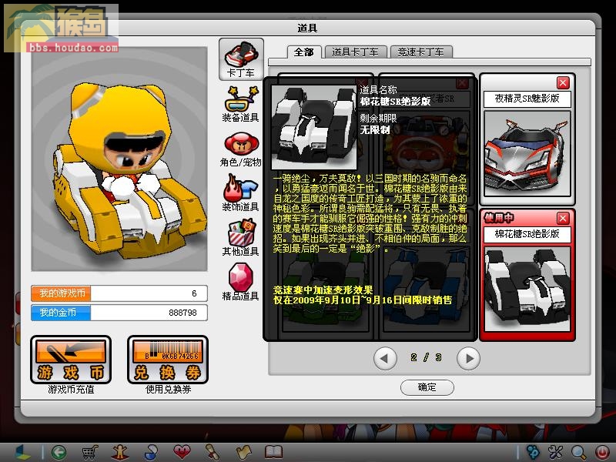Open the 卡丁车 (kart) category

pyautogui.click(x=241, y=59)
